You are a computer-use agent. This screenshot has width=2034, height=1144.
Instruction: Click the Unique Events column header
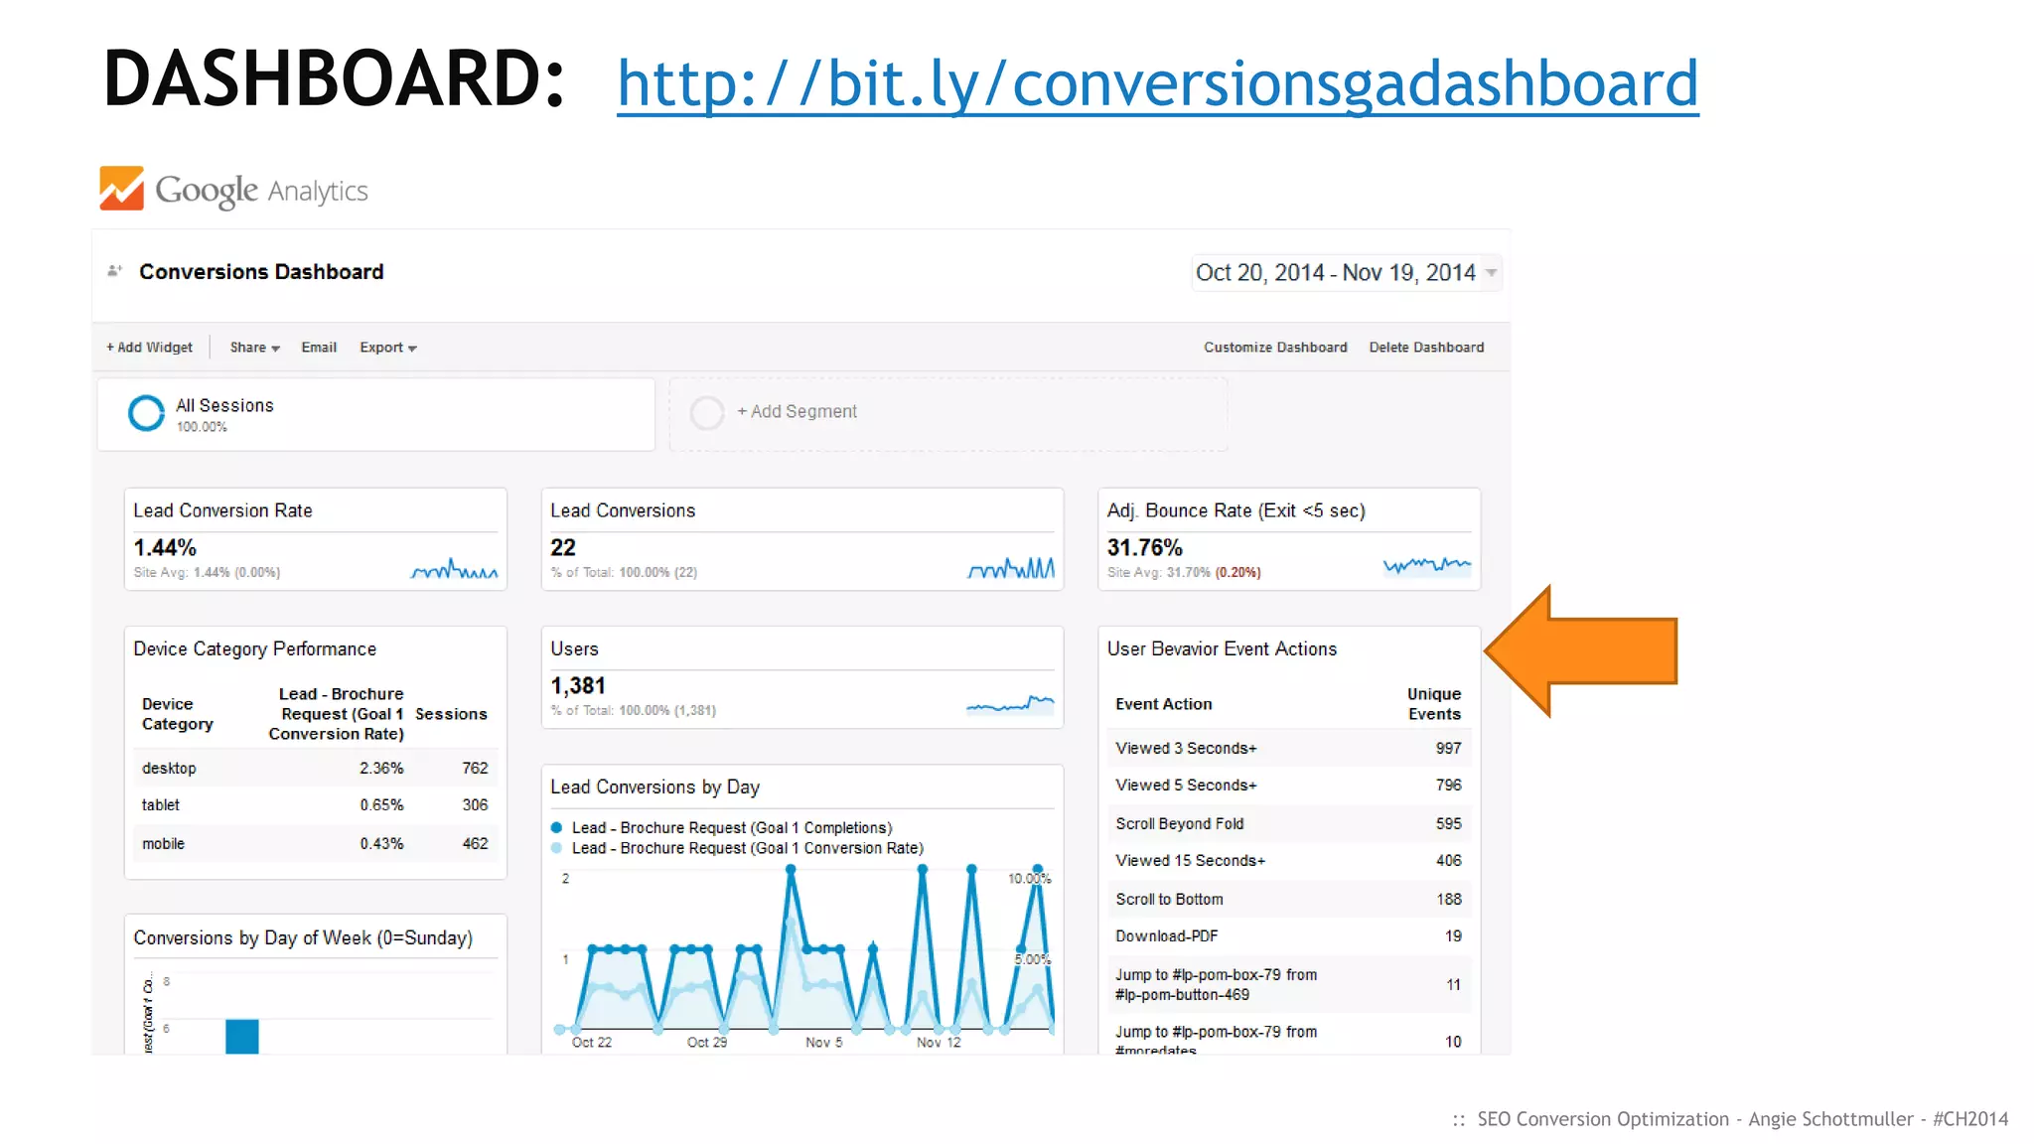[1434, 704]
